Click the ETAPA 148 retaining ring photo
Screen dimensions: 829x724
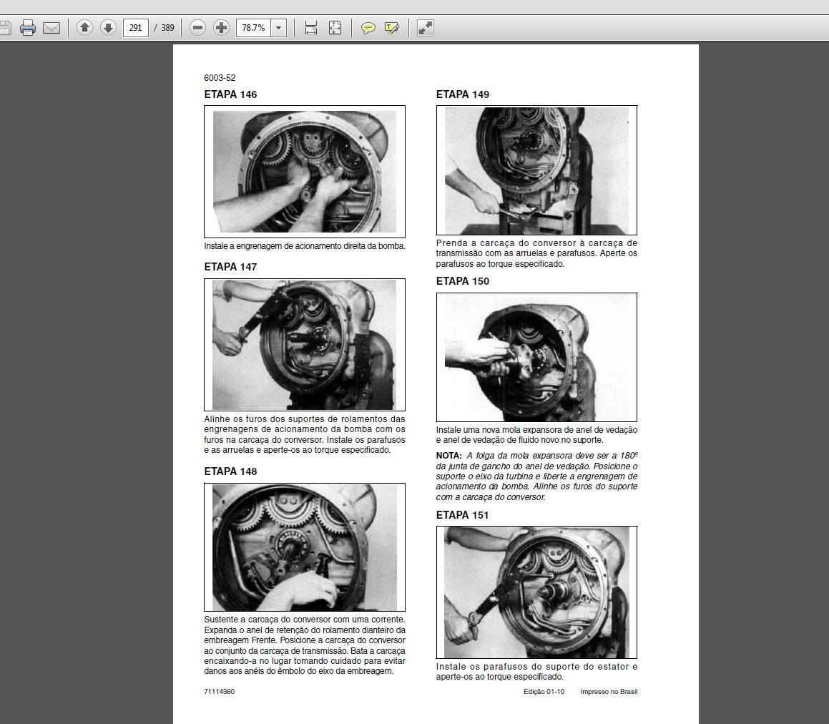click(305, 547)
